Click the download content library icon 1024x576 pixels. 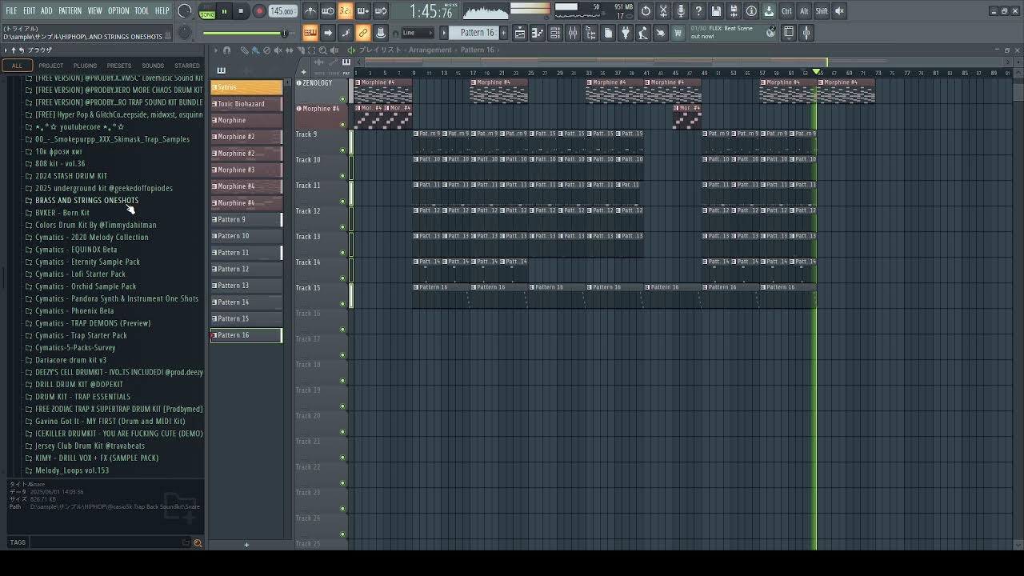[769, 11]
